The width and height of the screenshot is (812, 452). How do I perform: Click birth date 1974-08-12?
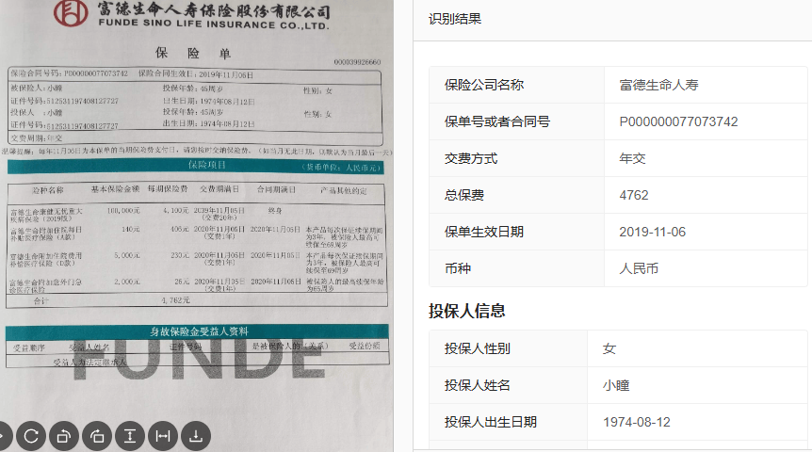pos(637,422)
